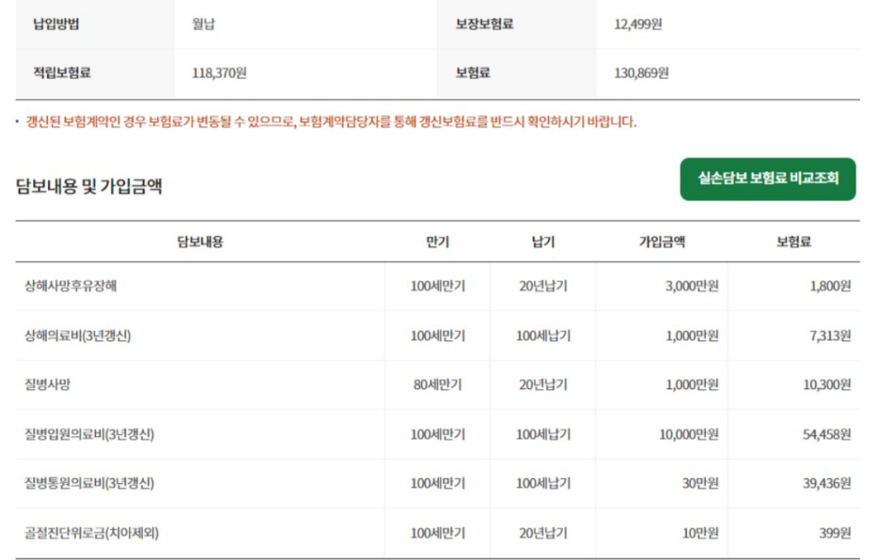876x560 pixels.
Task: Click the 12,499원 보장보험료 value
Action: (637, 24)
